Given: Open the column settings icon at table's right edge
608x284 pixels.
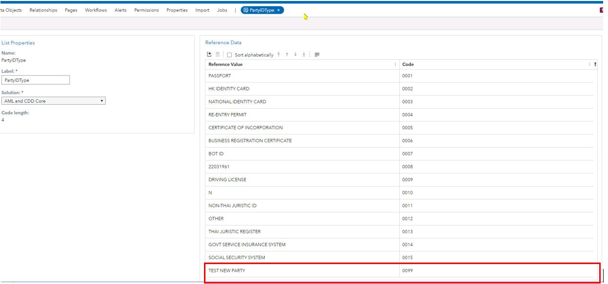Looking at the screenshot, I should (595, 64).
